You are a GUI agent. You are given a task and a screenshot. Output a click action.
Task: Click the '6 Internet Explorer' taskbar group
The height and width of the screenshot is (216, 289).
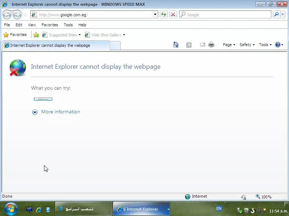[142, 209]
